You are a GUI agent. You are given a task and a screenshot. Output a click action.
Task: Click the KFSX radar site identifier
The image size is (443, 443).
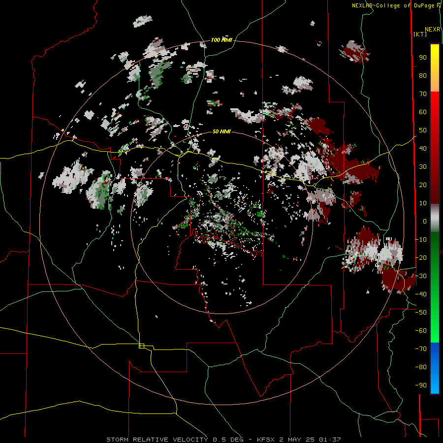(x=266, y=440)
